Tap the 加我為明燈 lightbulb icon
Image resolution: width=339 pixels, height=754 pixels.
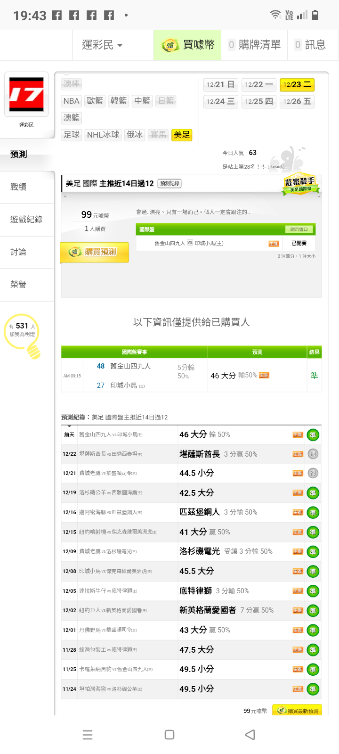point(33,350)
